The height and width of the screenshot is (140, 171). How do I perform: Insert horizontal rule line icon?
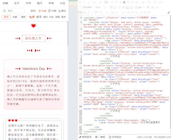point(144,7)
